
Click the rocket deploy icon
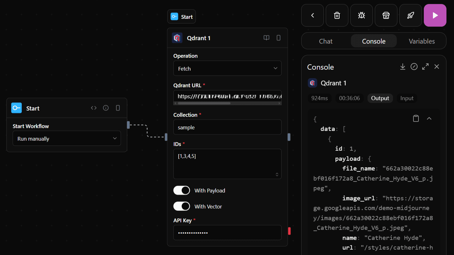coord(410,15)
